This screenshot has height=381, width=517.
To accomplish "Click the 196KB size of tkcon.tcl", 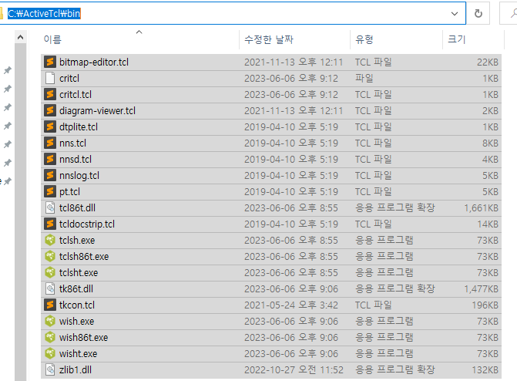I will coord(485,305).
